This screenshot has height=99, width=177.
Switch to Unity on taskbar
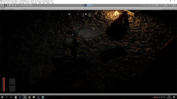(x=25, y=97)
